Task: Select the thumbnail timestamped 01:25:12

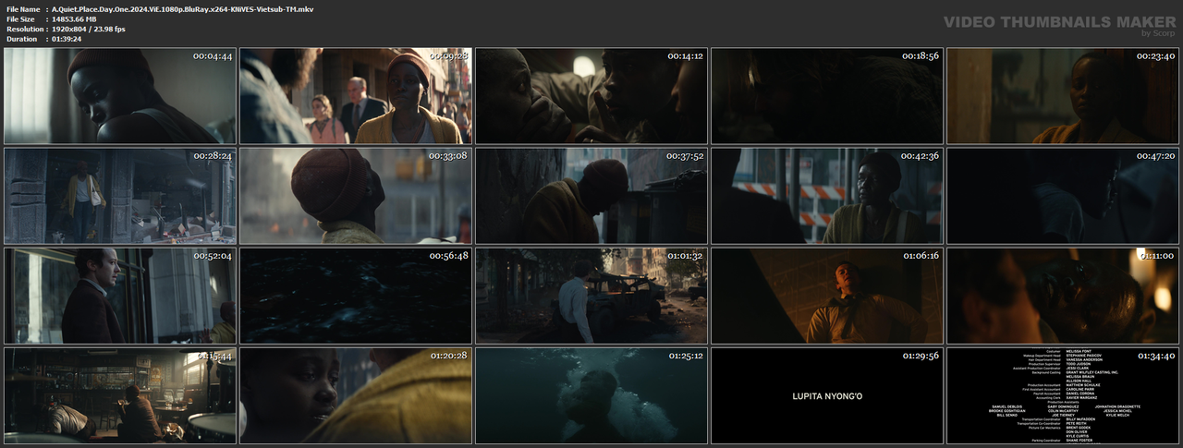Action: tap(591, 395)
